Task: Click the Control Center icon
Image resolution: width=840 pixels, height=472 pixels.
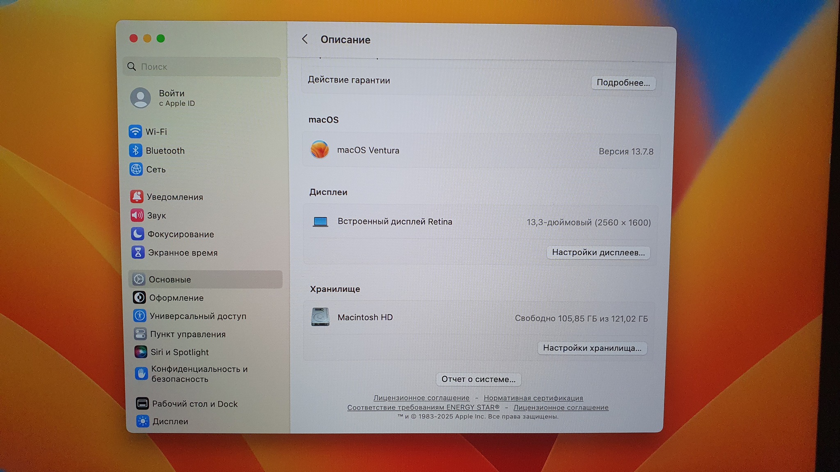Action: coord(140,334)
